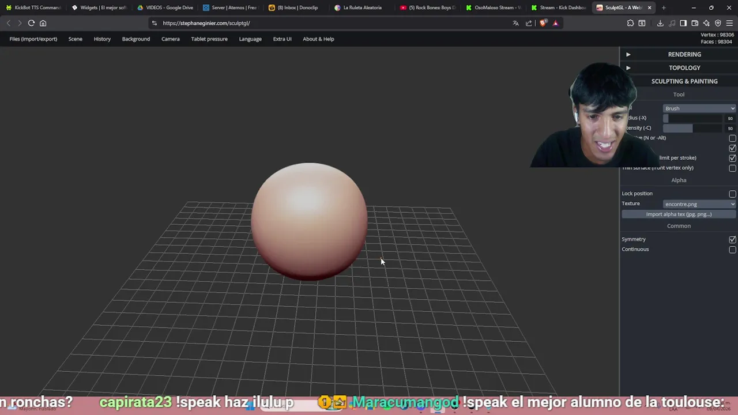Image resolution: width=738 pixels, height=415 pixels.
Task: Enable the Continuous checkbox
Action: pos(732,250)
